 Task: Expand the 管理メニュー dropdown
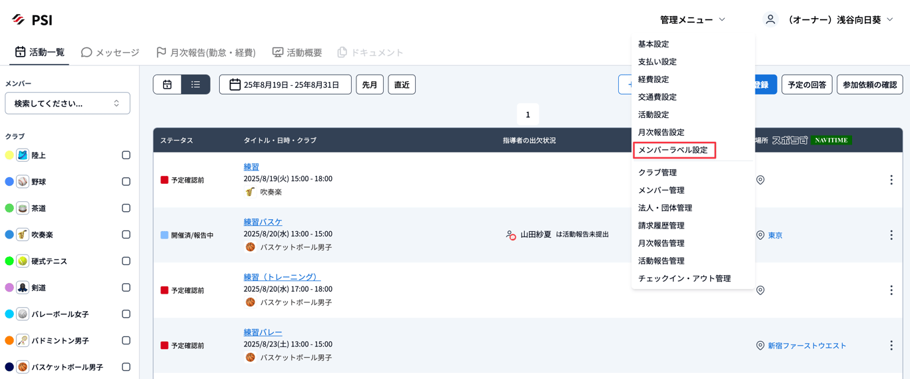(x=692, y=20)
